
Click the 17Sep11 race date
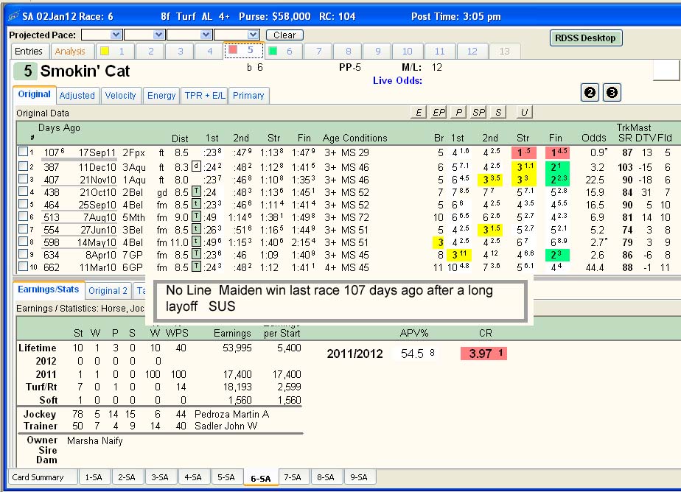[x=97, y=152]
